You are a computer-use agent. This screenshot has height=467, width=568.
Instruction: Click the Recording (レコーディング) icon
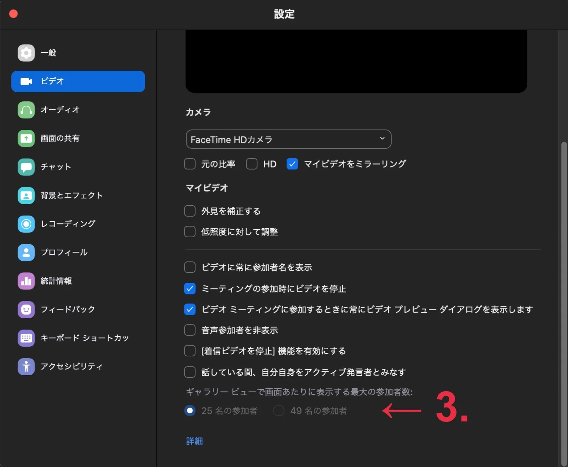pos(26,224)
